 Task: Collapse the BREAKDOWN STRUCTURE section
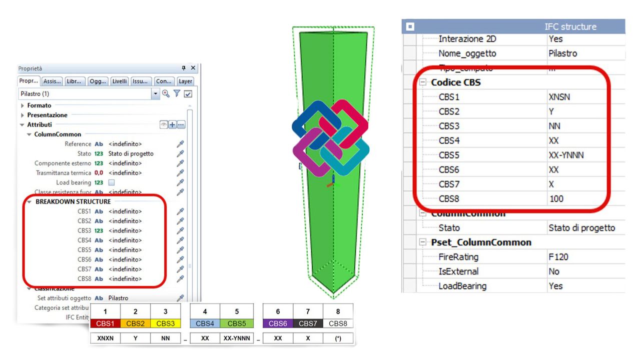[x=30, y=201]
